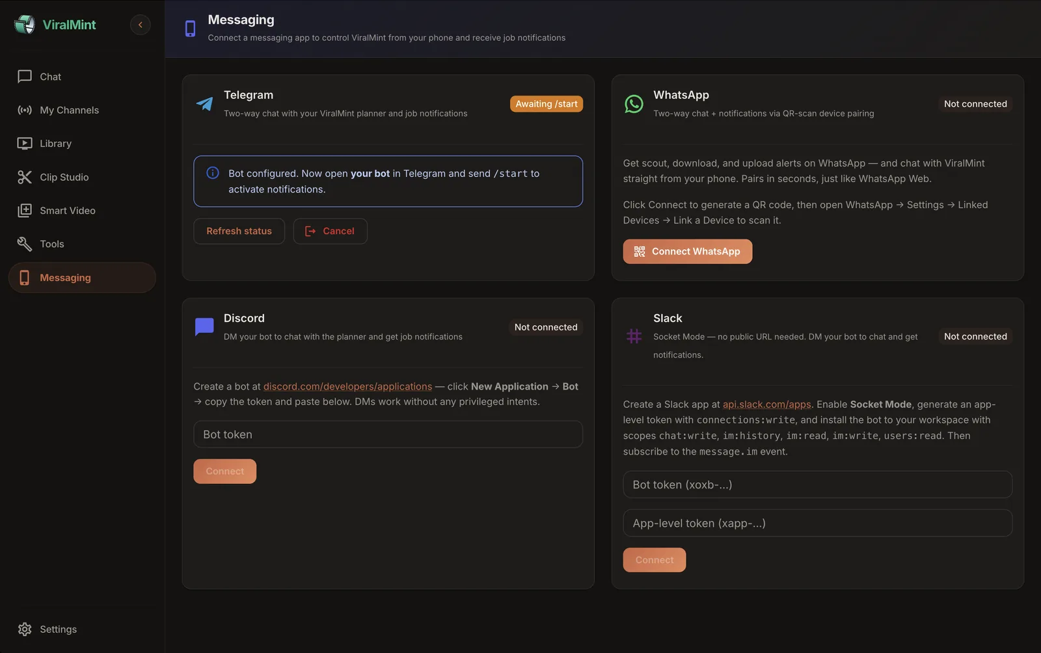Click the Slack hash icon
The image size is (1041, 653).
[x=634, y=336]
